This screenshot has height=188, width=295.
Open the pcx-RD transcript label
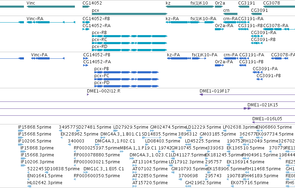pyautogui.click(x=99, y=47)
